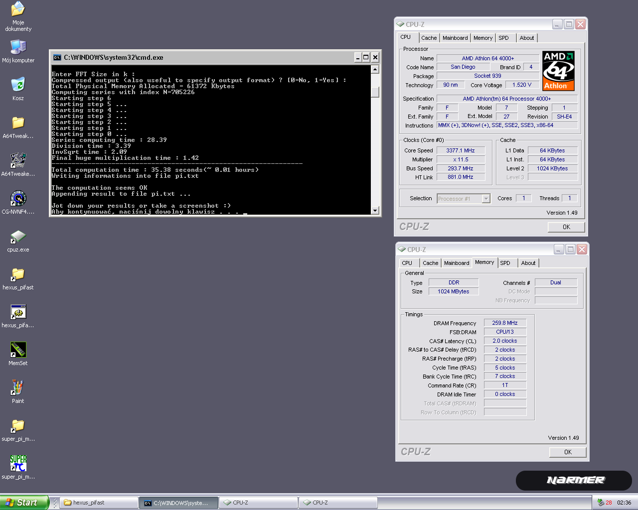Select A64Tweak folder icon on desktop

coord(18,123)
